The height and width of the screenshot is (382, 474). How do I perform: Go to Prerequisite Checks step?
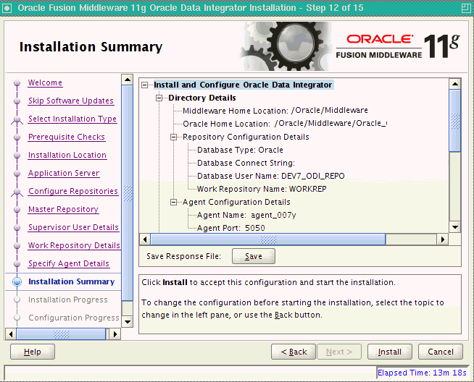67,137
